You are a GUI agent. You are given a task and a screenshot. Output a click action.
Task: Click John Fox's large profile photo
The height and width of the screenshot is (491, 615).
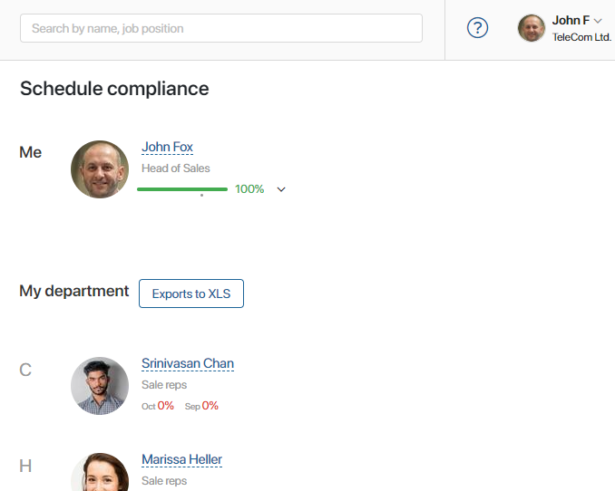[100, 169]
